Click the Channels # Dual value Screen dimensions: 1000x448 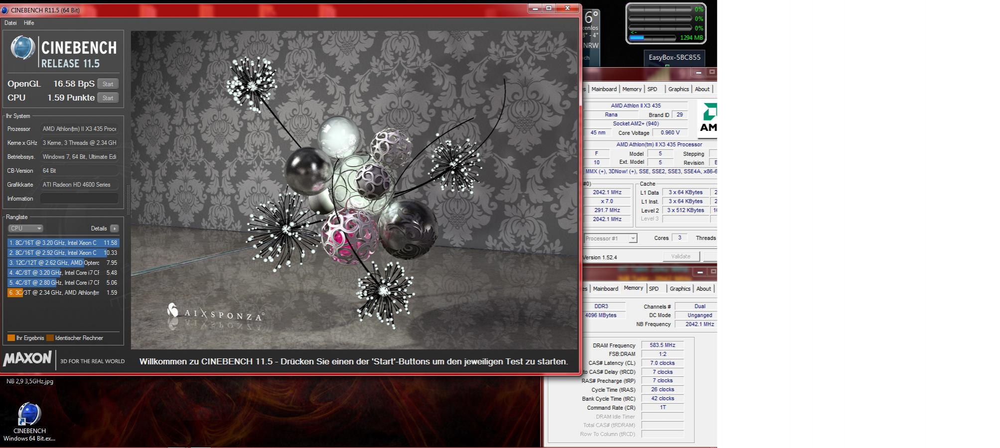point(696,306)
